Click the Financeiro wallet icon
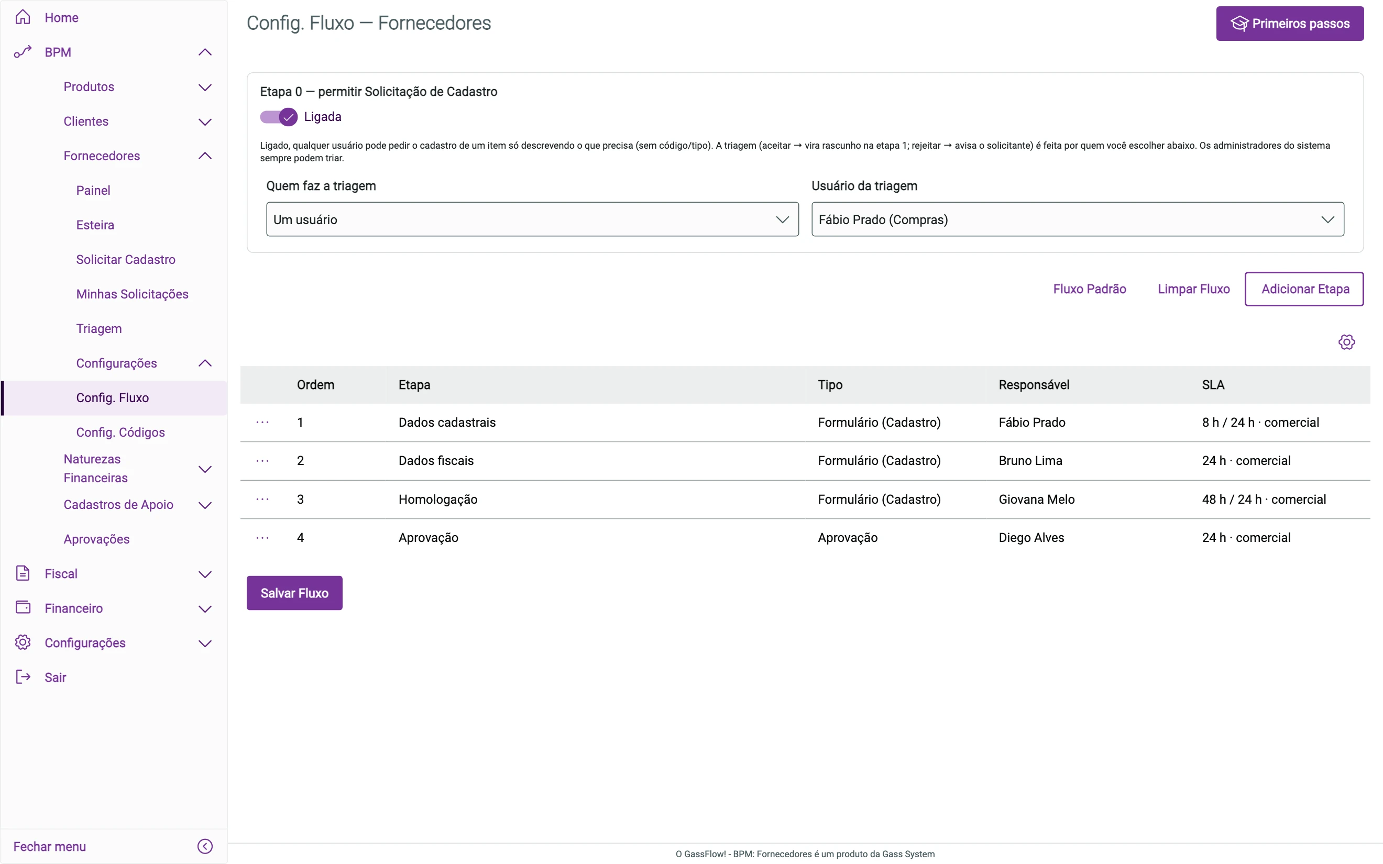This screenshot has width=1383, height=864. 23,607
